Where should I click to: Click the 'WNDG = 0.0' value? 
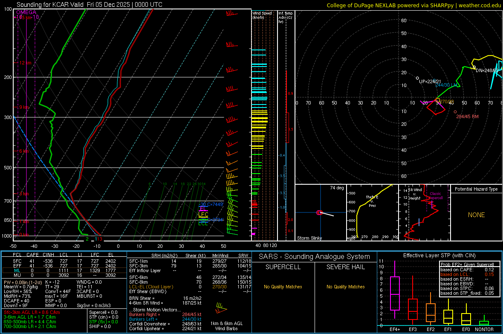tap(89, 282)
